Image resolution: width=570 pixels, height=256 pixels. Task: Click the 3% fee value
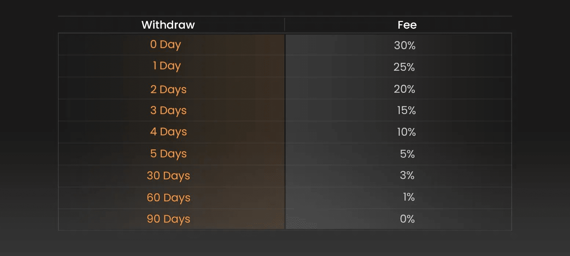point(407,176)
